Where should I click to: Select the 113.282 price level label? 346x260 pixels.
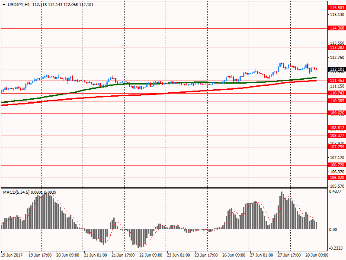pyautogui.click(x=337, y=48)
